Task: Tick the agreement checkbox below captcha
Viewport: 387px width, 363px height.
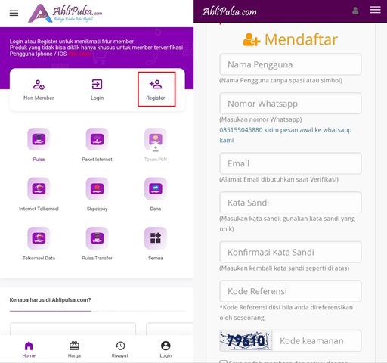Action: click(x=223, y=361)
